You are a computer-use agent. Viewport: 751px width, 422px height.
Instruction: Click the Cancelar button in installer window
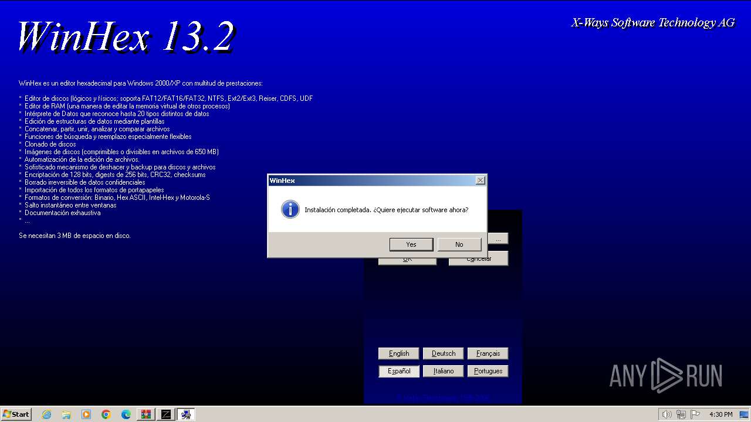point(479,261)
